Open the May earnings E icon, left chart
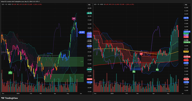The image size is (192, 101). pos(67,91)
